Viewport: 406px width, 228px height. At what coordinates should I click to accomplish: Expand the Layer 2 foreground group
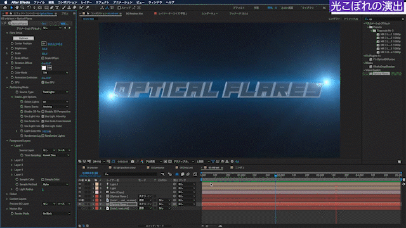11,160
